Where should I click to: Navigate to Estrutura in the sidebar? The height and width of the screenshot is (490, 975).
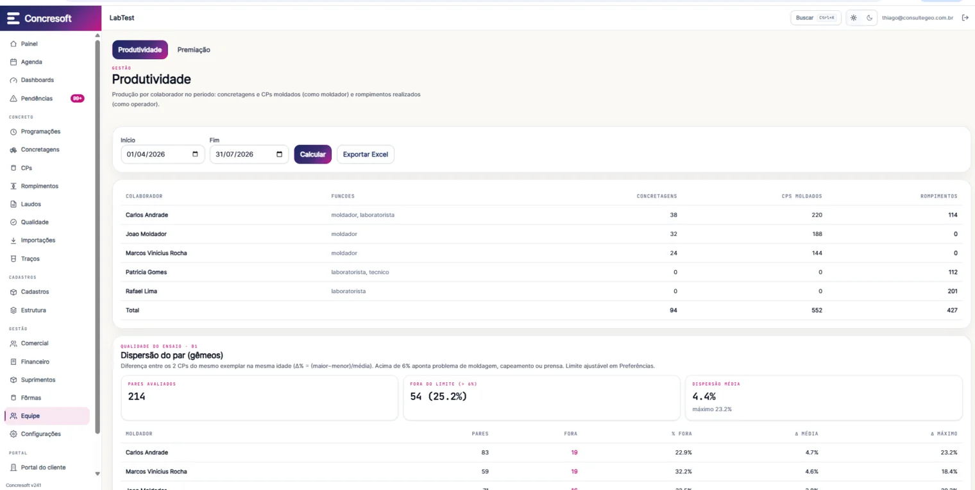tap(33, 310)
